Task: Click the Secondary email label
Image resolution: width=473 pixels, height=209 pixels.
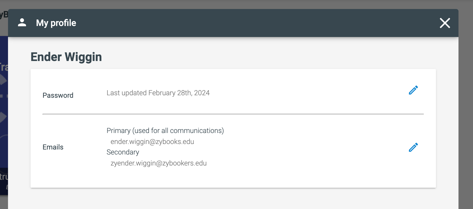Action: [123, 152]
